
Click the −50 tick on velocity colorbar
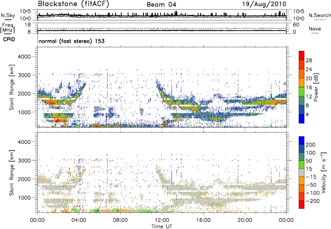coord(311,185)
